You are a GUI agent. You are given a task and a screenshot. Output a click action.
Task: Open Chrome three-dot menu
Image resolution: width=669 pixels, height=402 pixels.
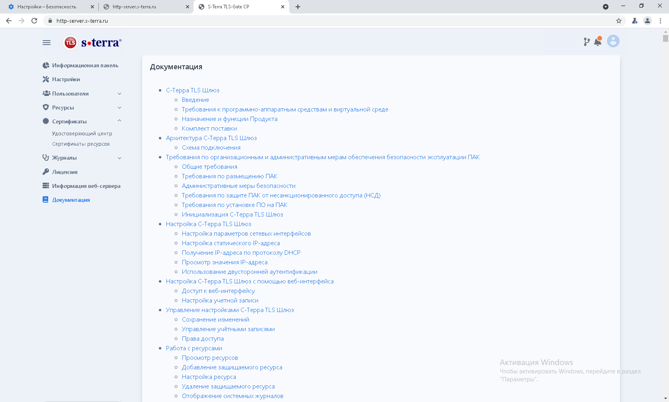tap(661, 21)
